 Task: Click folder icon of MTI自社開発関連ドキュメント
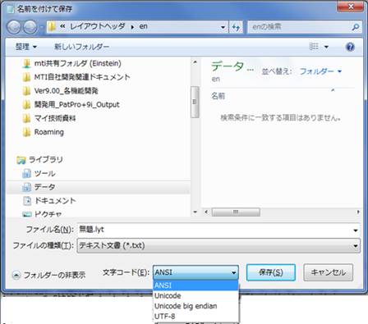pos(26,77)
